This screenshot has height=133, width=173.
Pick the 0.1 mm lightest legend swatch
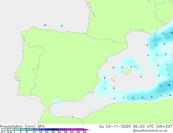click(x=4, y=129)
